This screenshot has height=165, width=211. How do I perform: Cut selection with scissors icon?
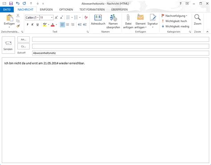coord(18,16)
